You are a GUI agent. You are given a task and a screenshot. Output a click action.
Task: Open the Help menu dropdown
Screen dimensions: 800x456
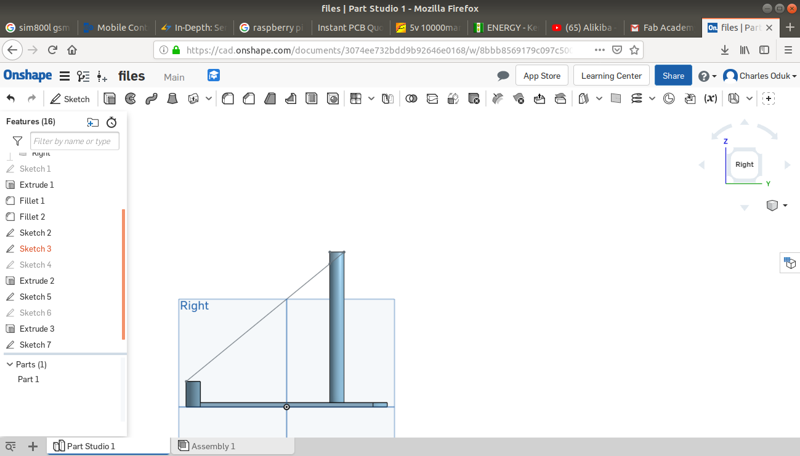pyautogui.click(x=708, y=76)
